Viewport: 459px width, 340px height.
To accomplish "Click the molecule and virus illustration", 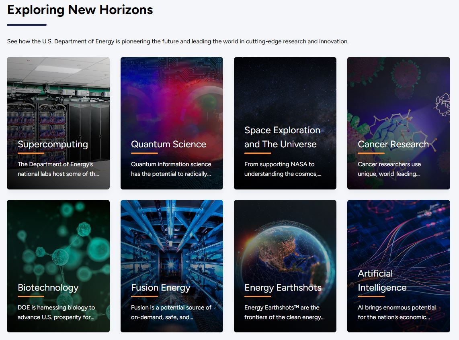I will (398, 96).
